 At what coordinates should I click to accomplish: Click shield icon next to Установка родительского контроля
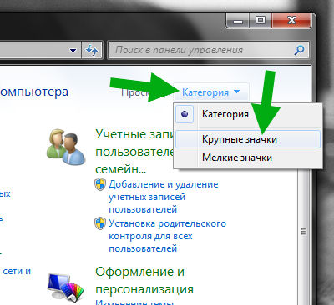(100, 223)
